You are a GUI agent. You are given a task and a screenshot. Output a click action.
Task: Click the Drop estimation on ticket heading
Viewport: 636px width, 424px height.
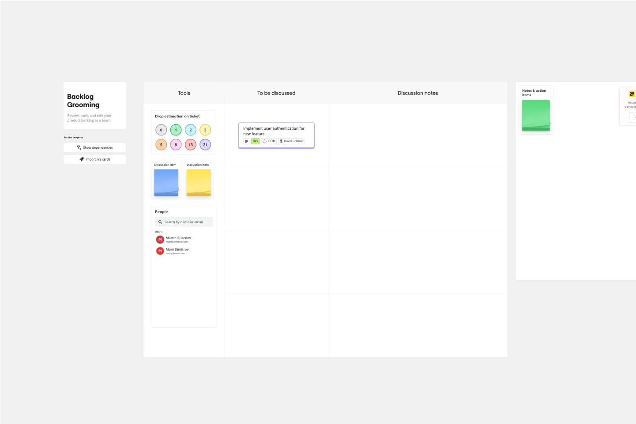point(177,116)
